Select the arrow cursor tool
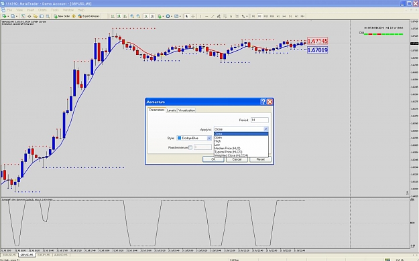Image resolution: width=419 pixels, height=261 pixels. (186, 16)
